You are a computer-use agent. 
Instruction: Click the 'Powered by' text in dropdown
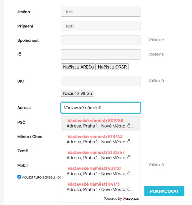pyautogui.click(x=113, y=199)
